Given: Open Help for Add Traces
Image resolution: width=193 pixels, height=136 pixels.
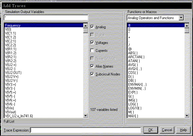Looking at the screenshot, I should click(x=183, y=130).
